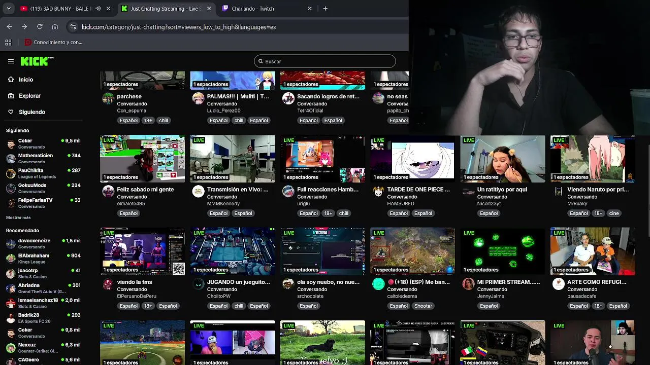The width and height of the screenshot is (650, 365).
Task: Open GokuuMods channel in sidebar
Action: pyautogui.click(x=43, y=188)
